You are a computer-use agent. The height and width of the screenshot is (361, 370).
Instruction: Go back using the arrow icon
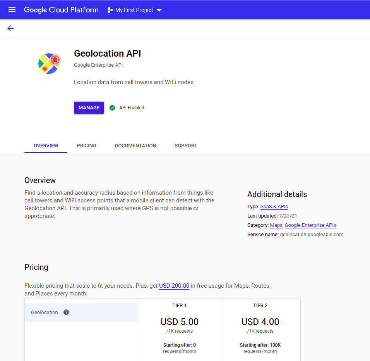[x=10, y=28]
